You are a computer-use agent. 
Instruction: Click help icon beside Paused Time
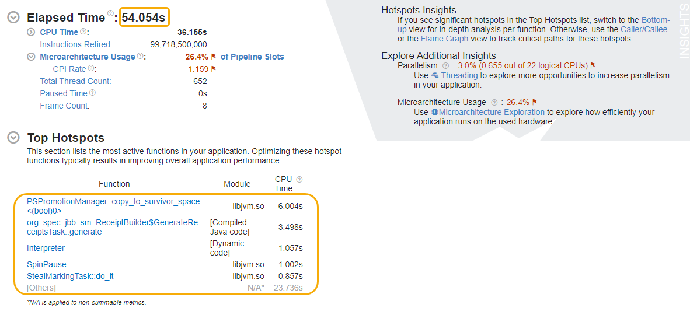tap(93, 93)
